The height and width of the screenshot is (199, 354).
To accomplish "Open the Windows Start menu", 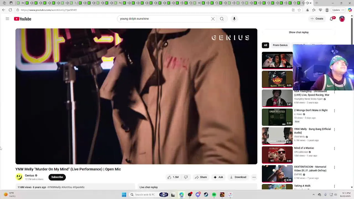I will tap(124, 195).
